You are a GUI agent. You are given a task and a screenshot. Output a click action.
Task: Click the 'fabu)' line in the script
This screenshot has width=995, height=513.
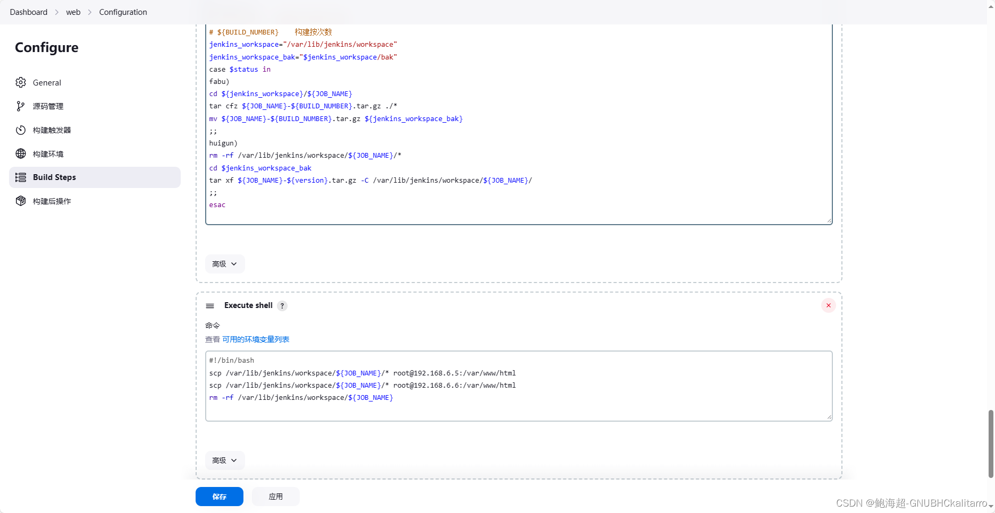point(220,82)
